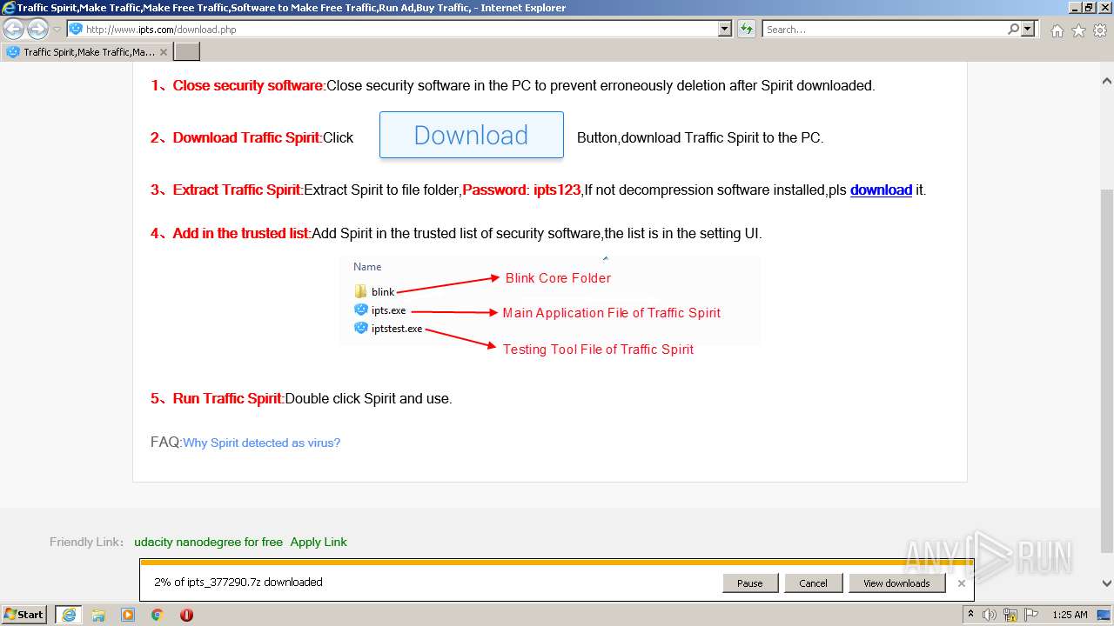Click the volume speaker tray icon

989,615
